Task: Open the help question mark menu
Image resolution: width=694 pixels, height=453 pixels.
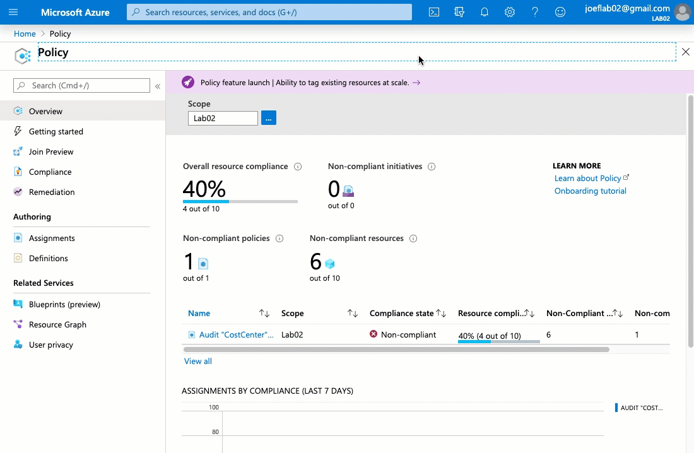Action: [x=535, y=12]
